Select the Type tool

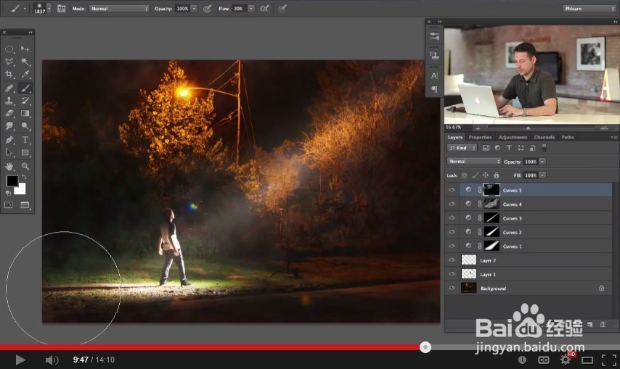pos(25,140)
